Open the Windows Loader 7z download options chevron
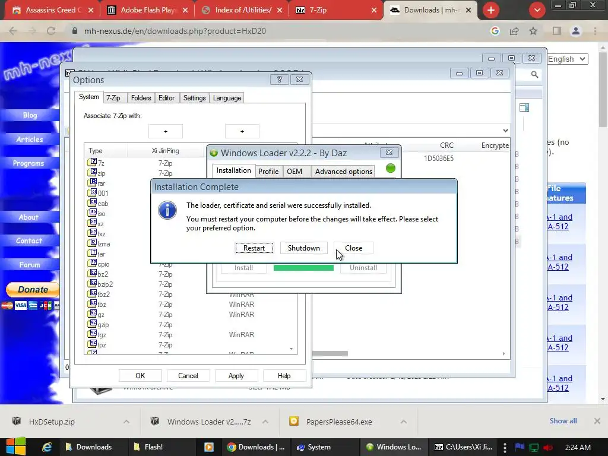 coord(265,422)
